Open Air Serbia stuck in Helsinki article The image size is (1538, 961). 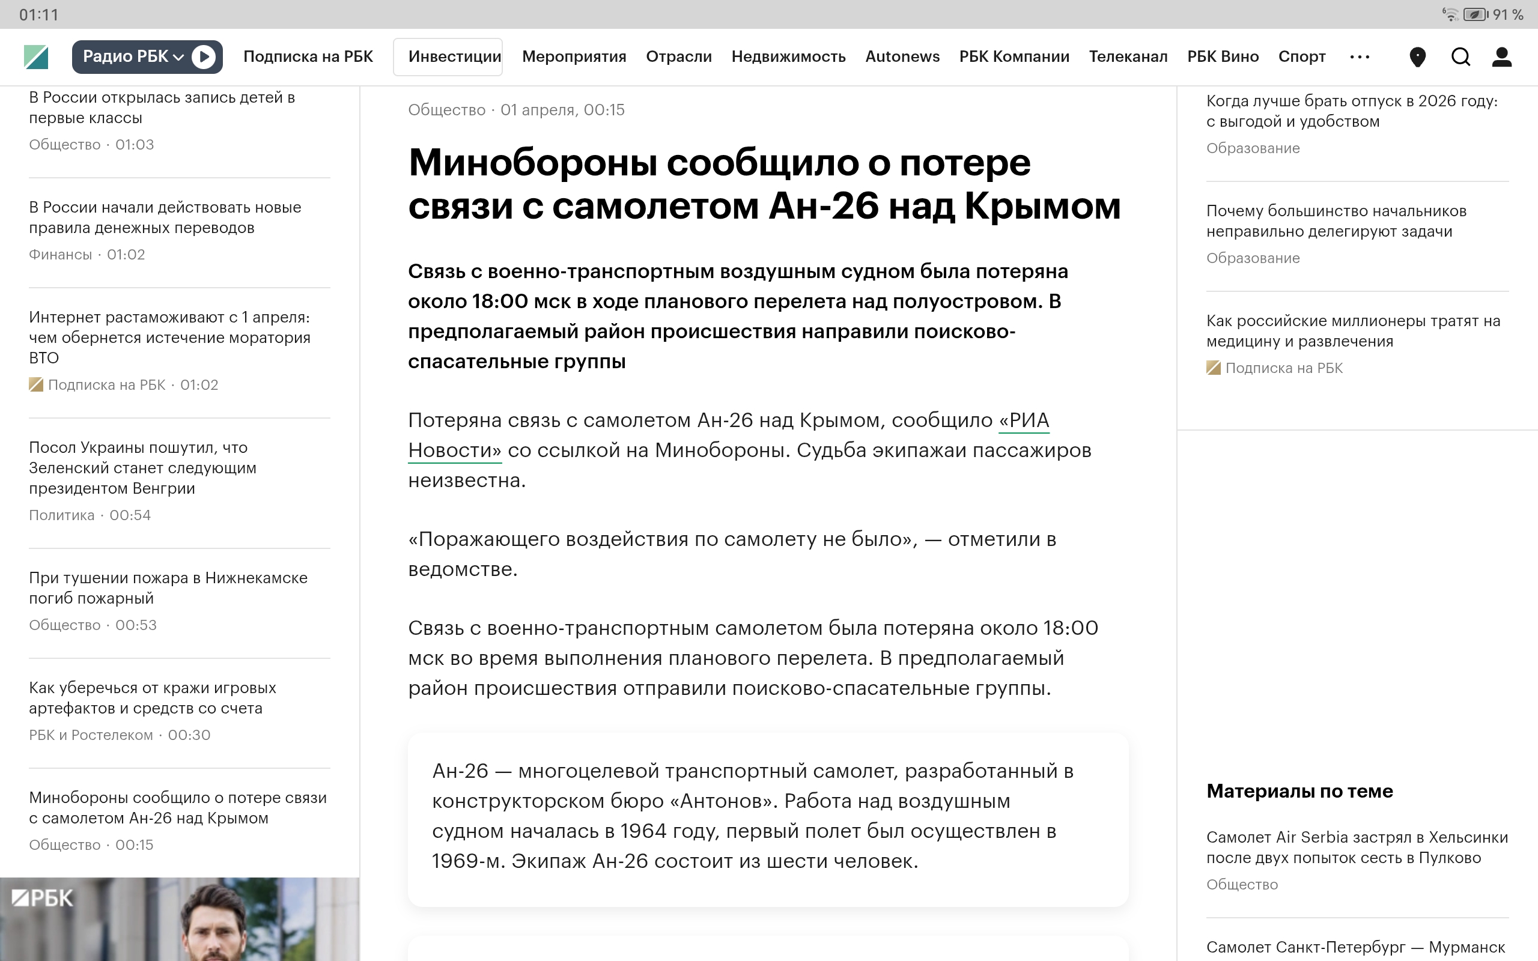[x=1357, y=847]
